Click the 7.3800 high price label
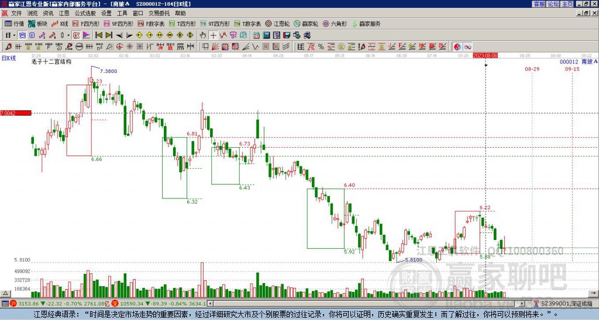599x320 pixels. (x=108, y=71)
